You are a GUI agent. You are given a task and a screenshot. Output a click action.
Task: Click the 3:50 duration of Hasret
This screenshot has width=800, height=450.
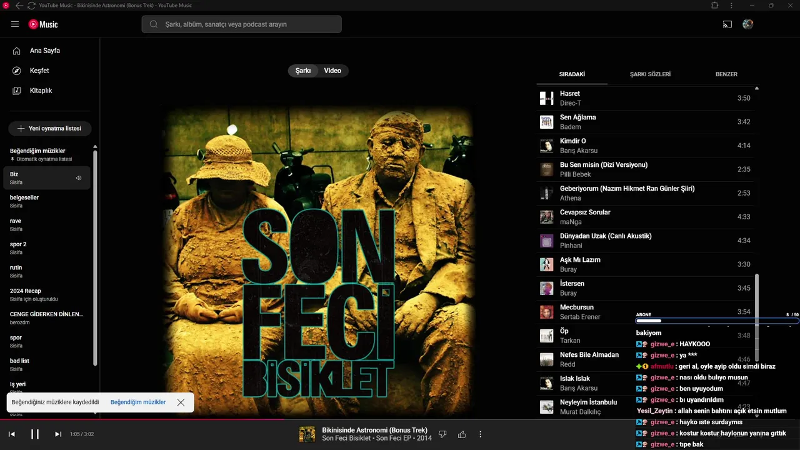(x=744, y=98)
